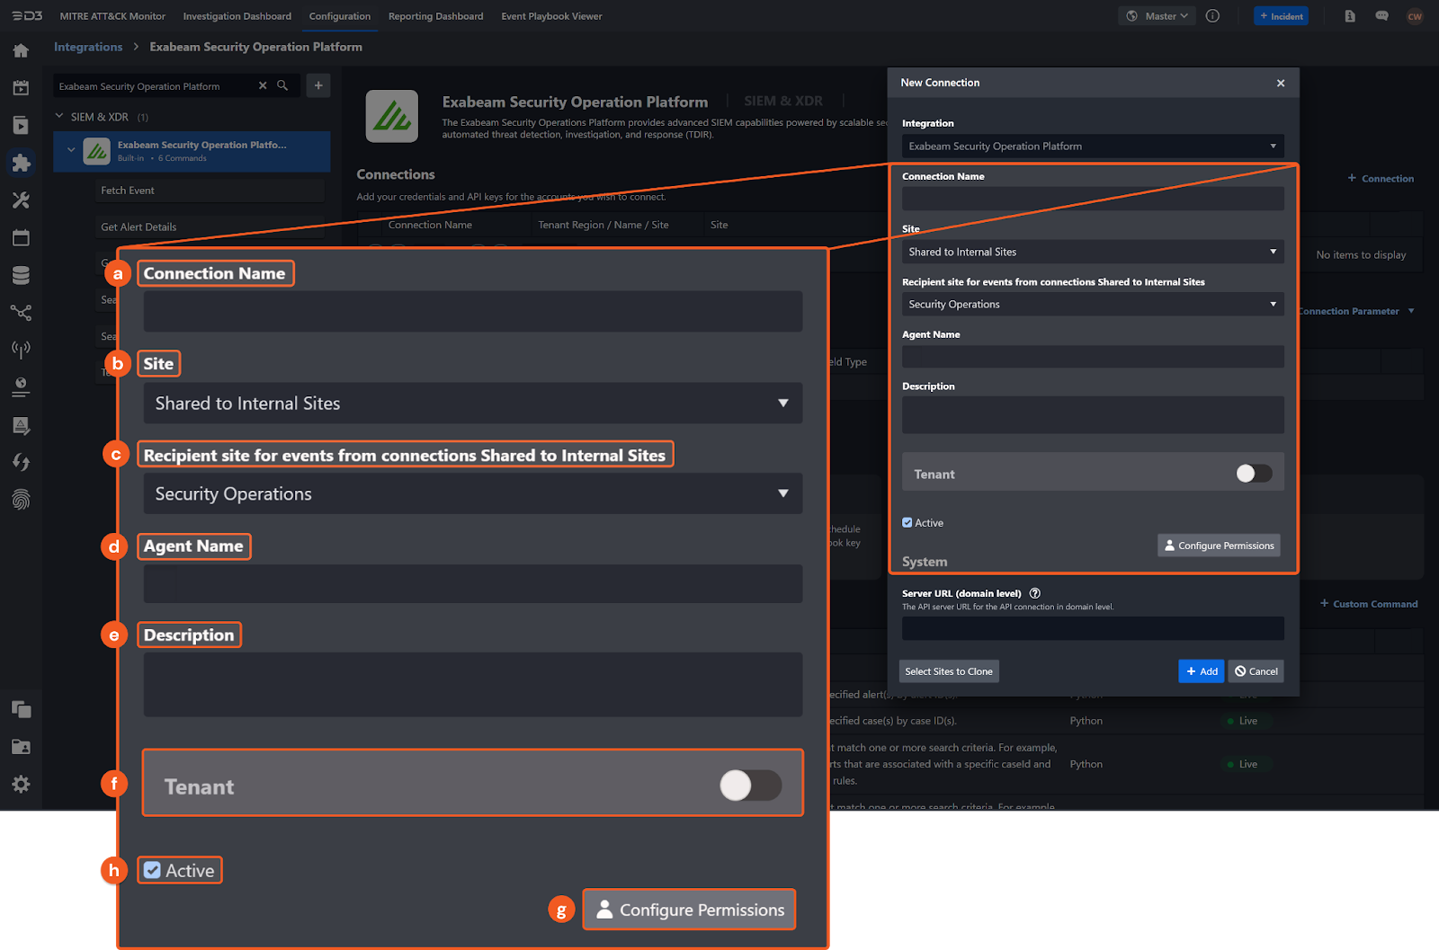Viewport: 1439px width, 950px height.
Task: Switch to the Investigation Dashboard tab
Action: [237, 16]
